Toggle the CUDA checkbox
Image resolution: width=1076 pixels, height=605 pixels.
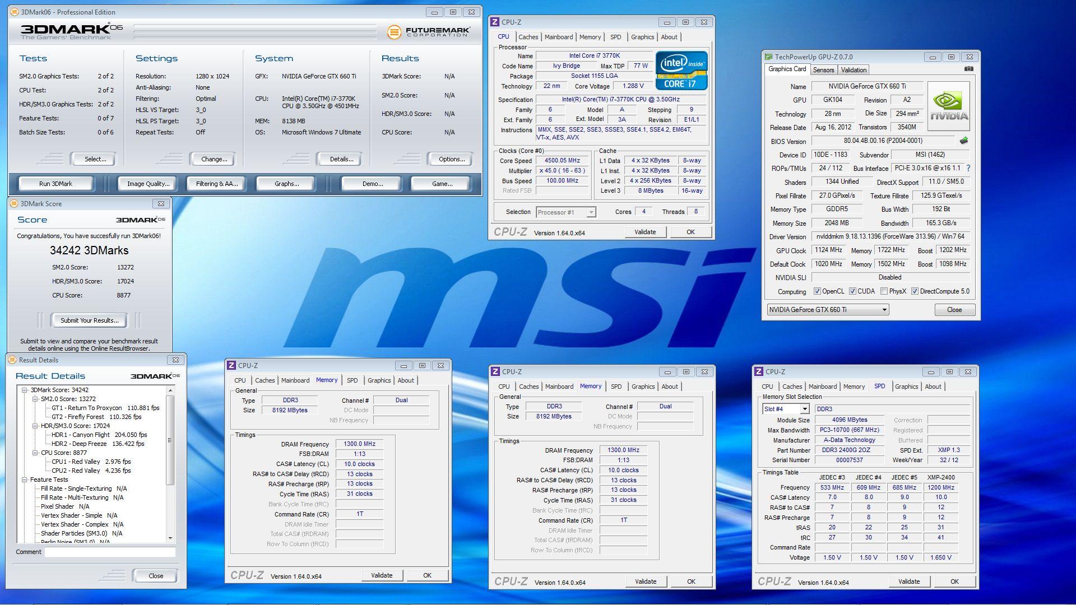[x=852, y=291]
